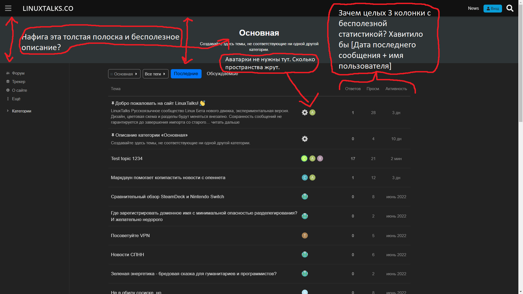
Task: Open the Посоветуйте VPN topic
Action: pyautogui.click(x=130, y=236)
